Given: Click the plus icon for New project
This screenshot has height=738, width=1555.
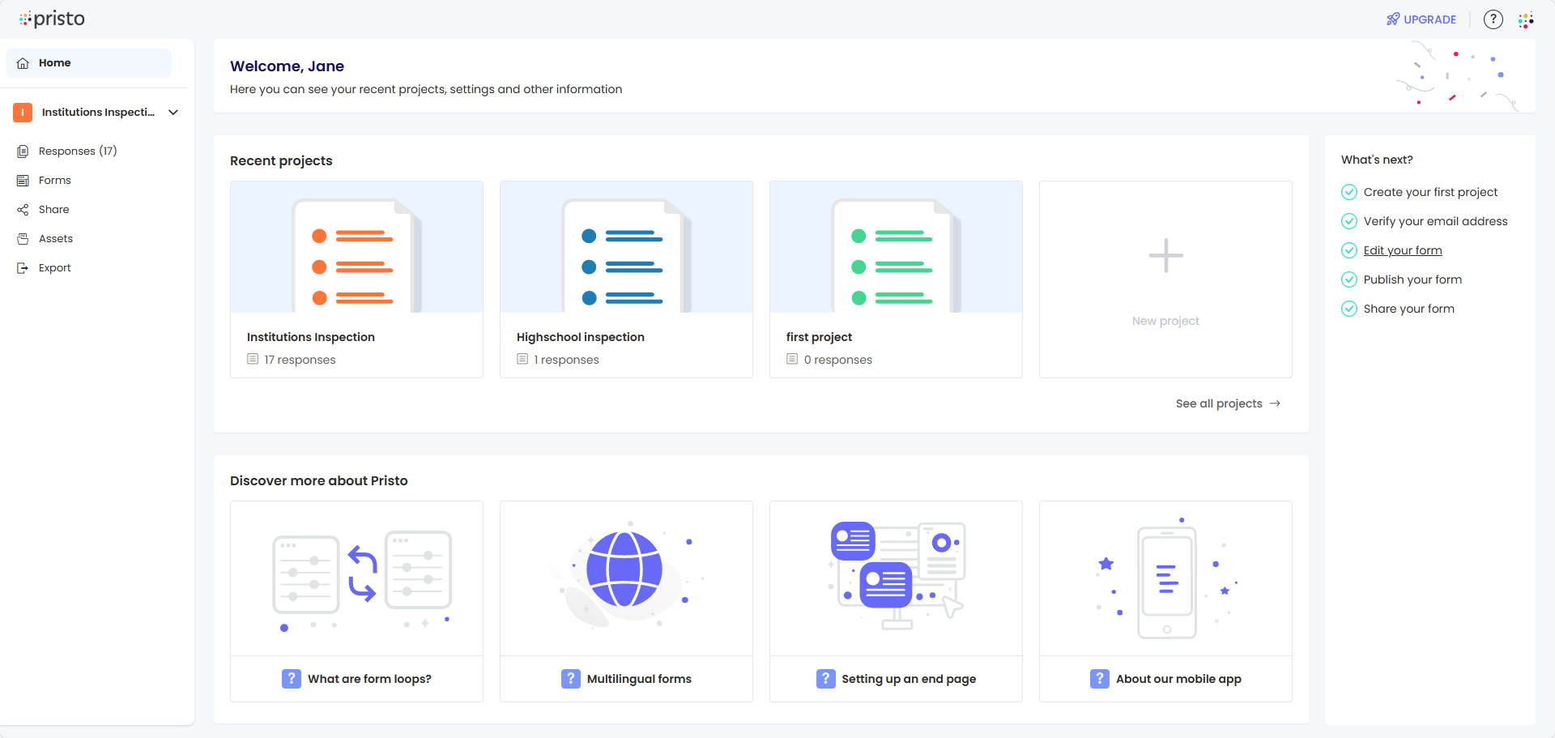Looking at the screenshot, I should coord(1165,256).
